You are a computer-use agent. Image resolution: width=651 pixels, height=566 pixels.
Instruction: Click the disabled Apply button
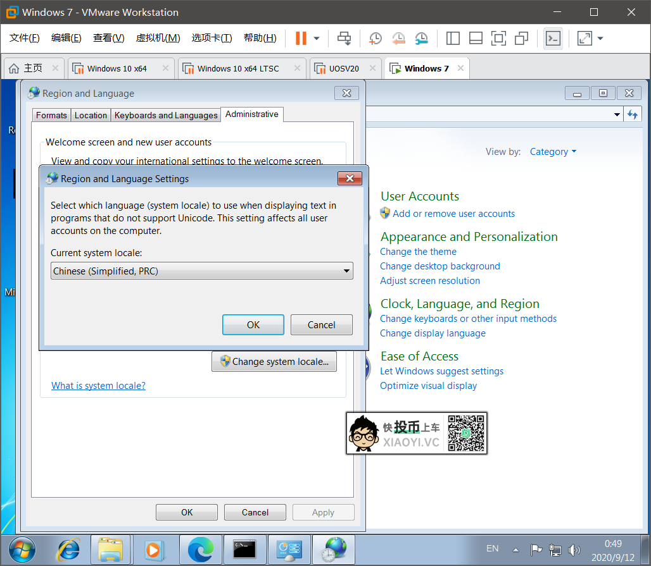pos(324,512)
